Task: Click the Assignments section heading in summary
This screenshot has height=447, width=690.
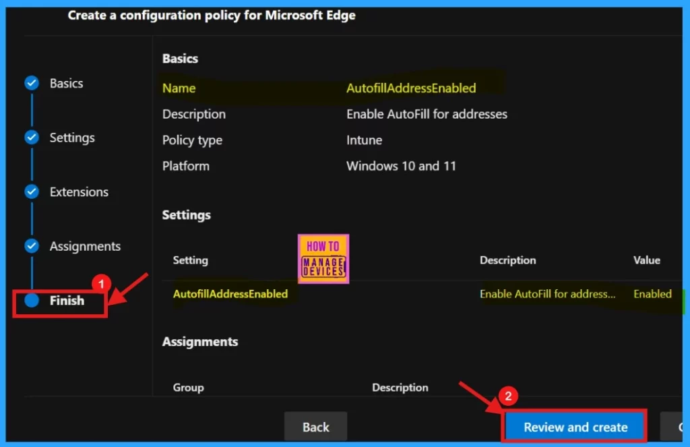Action: coord(199,342)
